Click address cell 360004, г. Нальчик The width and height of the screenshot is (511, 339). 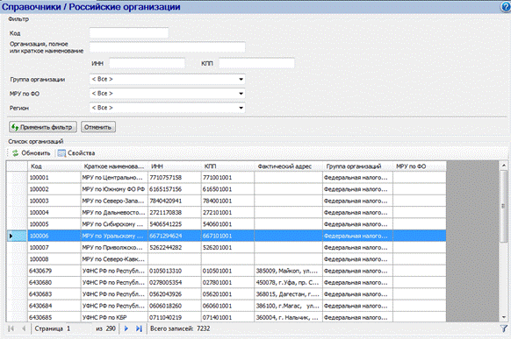[288, 317]
